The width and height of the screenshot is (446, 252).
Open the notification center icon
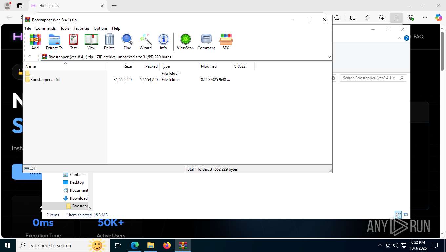point(435,245)
